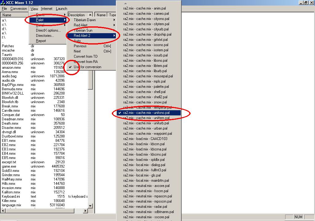315x221 pixels.
Task: Choose 'Directories...' in the View menu
Action: [x=48, y=36]
